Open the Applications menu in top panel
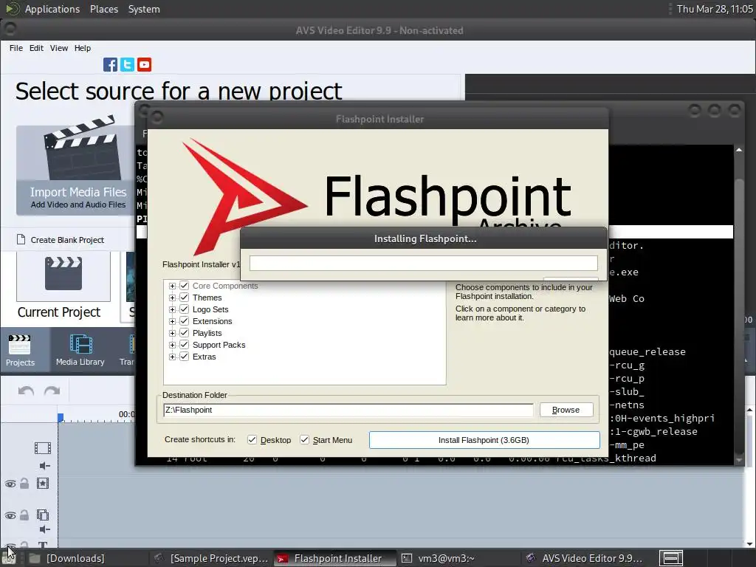This screenshot has height=567, width=756. coord(52,9)
